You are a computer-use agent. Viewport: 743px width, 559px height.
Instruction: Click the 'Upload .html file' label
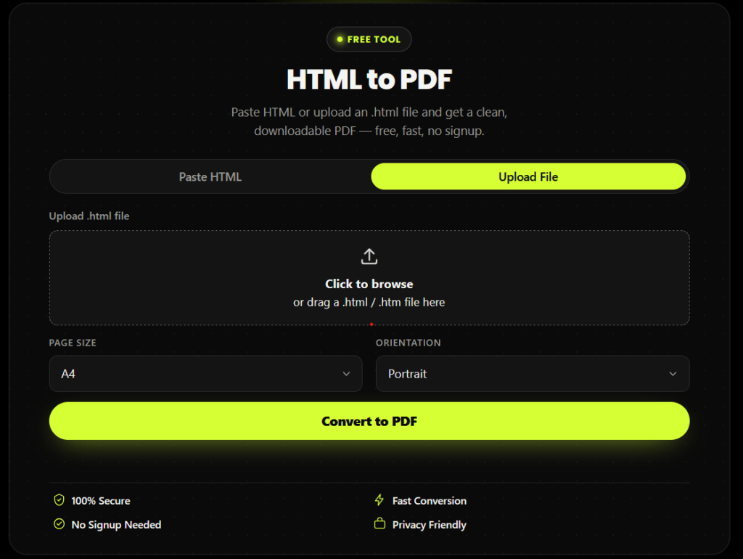89,216
